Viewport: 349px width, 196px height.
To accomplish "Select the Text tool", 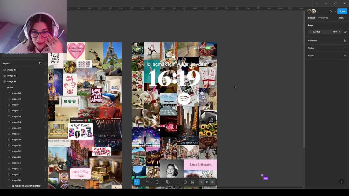I will (178, 182).
